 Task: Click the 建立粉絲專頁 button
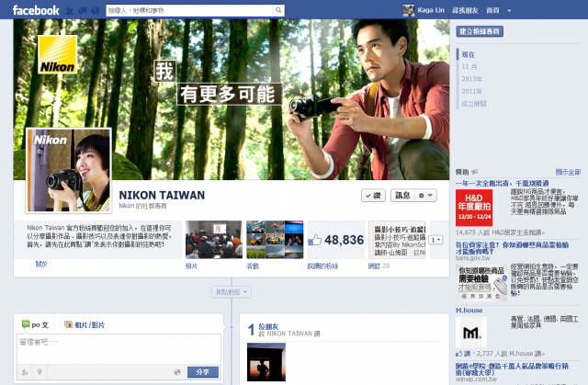pos(480,31)
